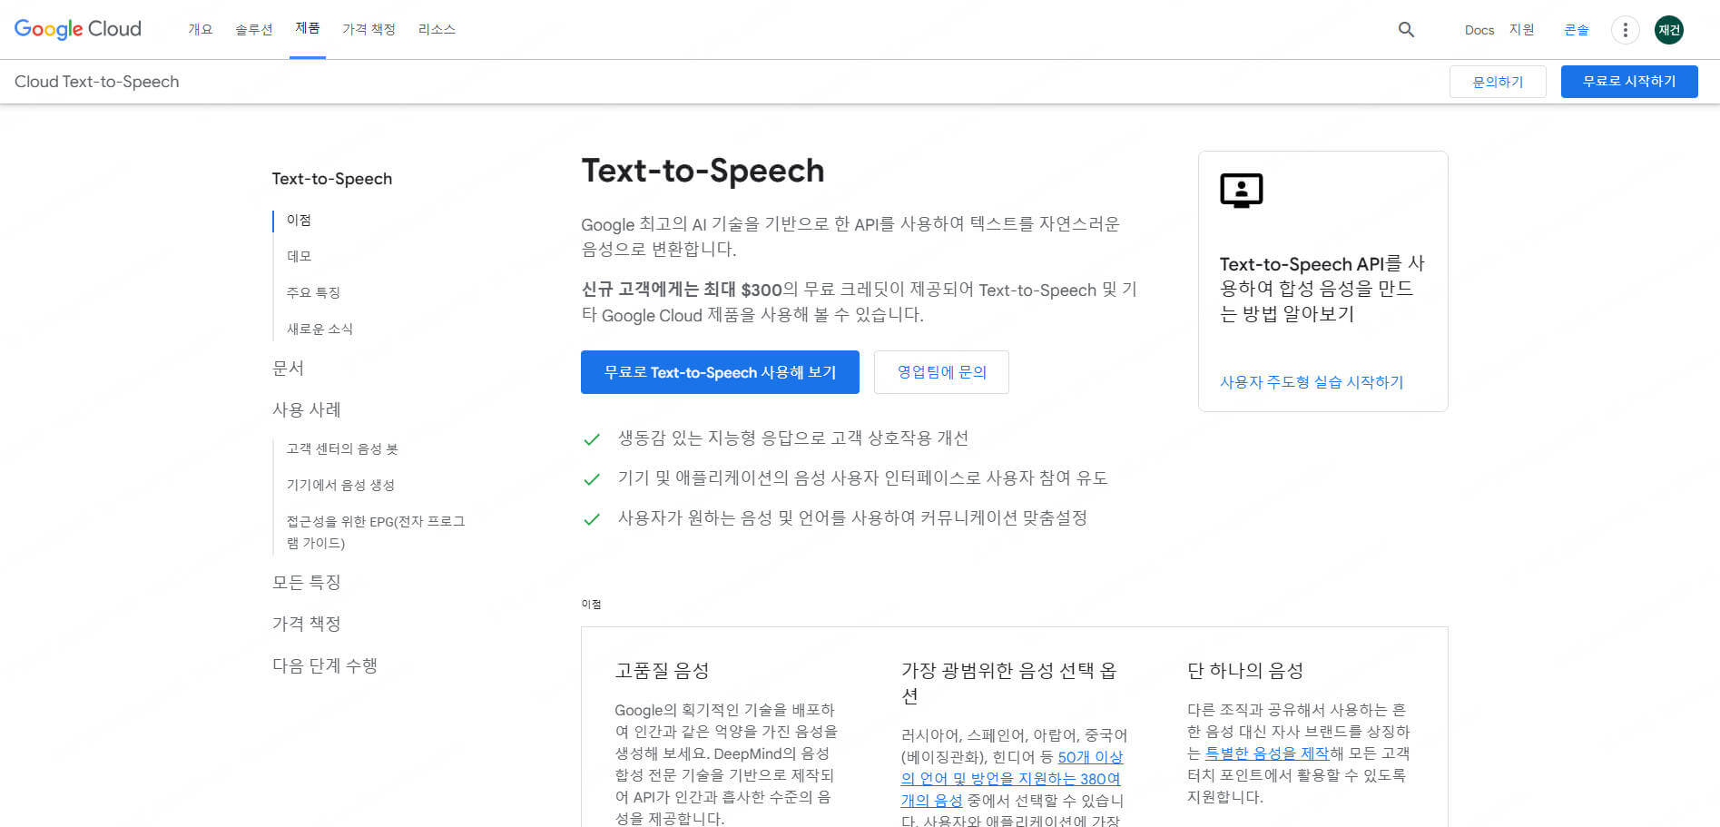Click the small 이점 section label
Screen dimensions: 1720x827
point(591,605)
